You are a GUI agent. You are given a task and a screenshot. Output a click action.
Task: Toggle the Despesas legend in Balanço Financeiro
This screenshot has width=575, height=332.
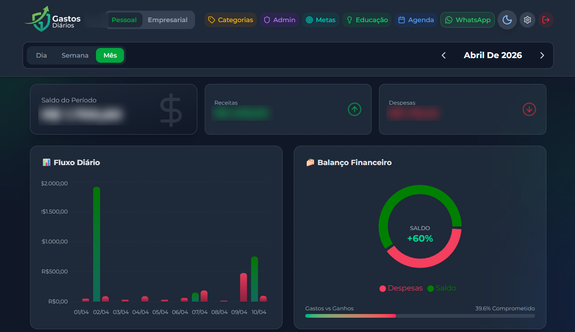click(401, 288)
